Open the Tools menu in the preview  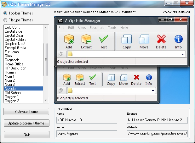click(112, 28)
